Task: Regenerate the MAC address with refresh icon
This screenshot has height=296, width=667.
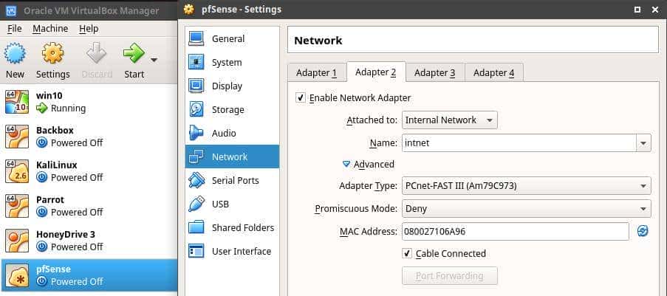Action: (x=643, y=232)
